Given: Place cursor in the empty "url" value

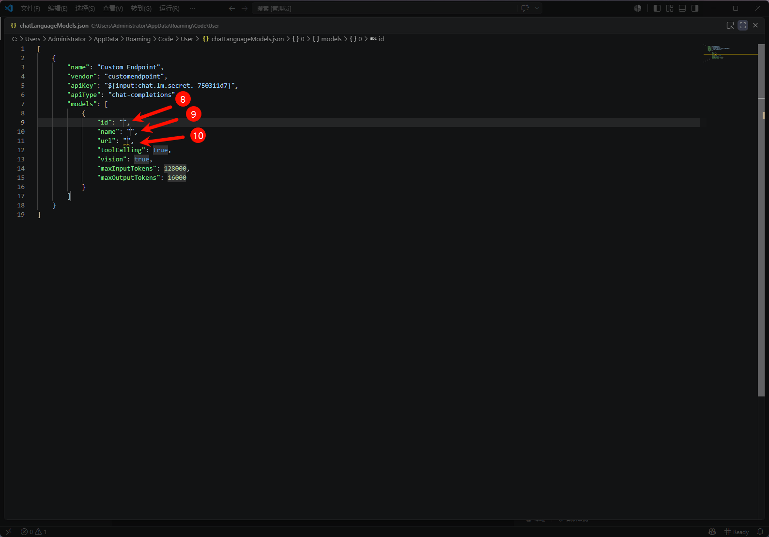Looking at the screenshot, I should click(x=127, y=141).
